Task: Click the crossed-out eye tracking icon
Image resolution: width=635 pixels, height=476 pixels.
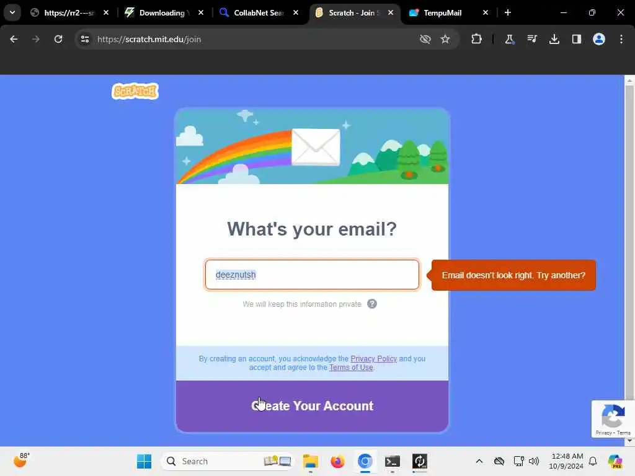Action: pos(425,39)
